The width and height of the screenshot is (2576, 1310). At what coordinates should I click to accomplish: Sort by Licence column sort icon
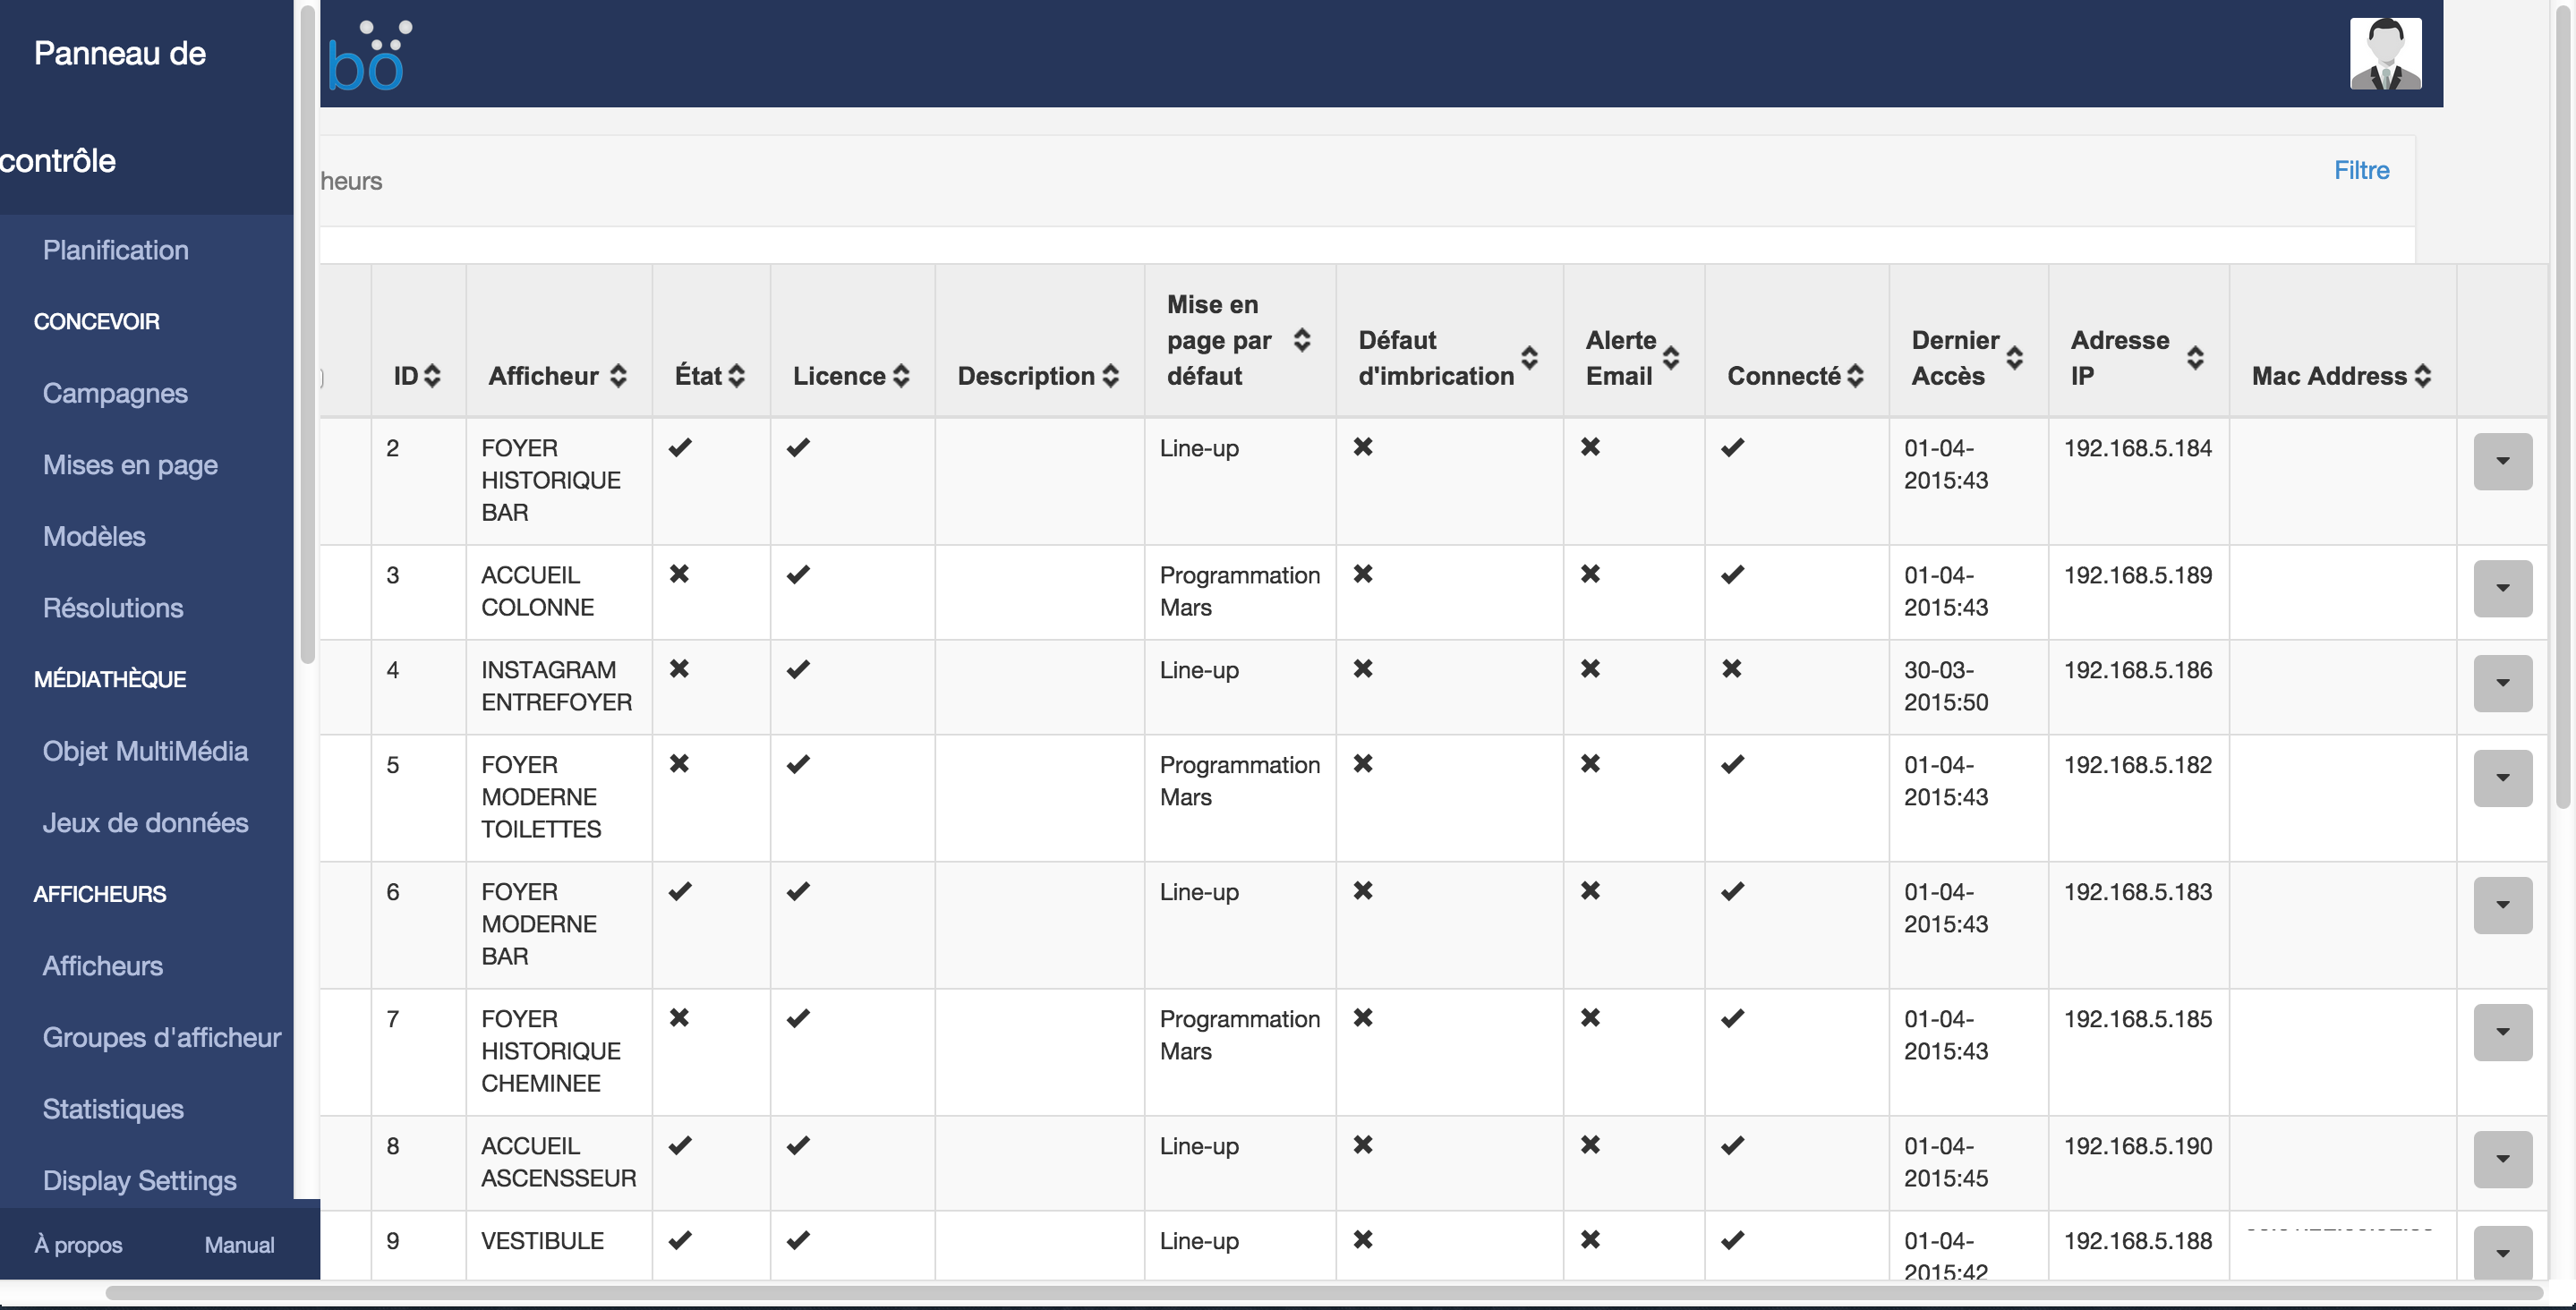tap(901, 376)
